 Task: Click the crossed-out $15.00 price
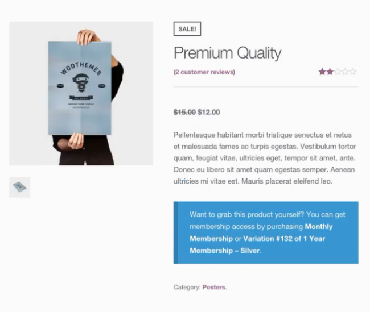(184, 112)
